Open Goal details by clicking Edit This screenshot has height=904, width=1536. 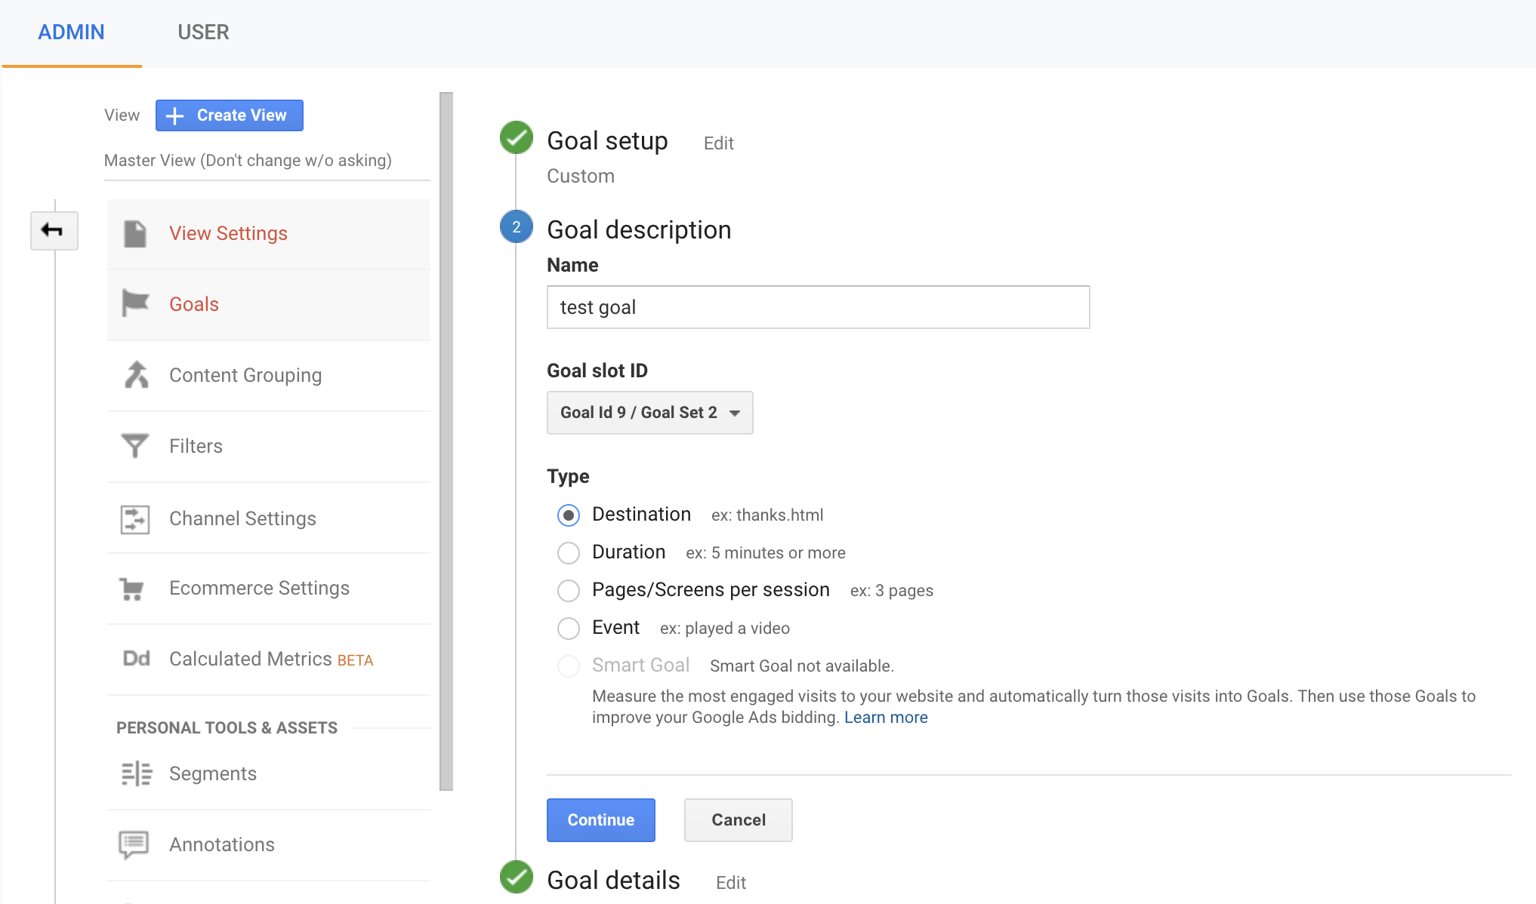[x=729, y=881]
